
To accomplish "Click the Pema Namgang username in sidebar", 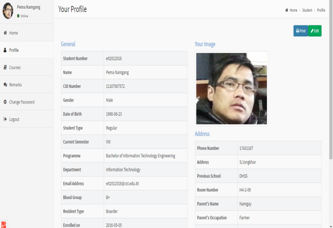I will coord(28,8).
